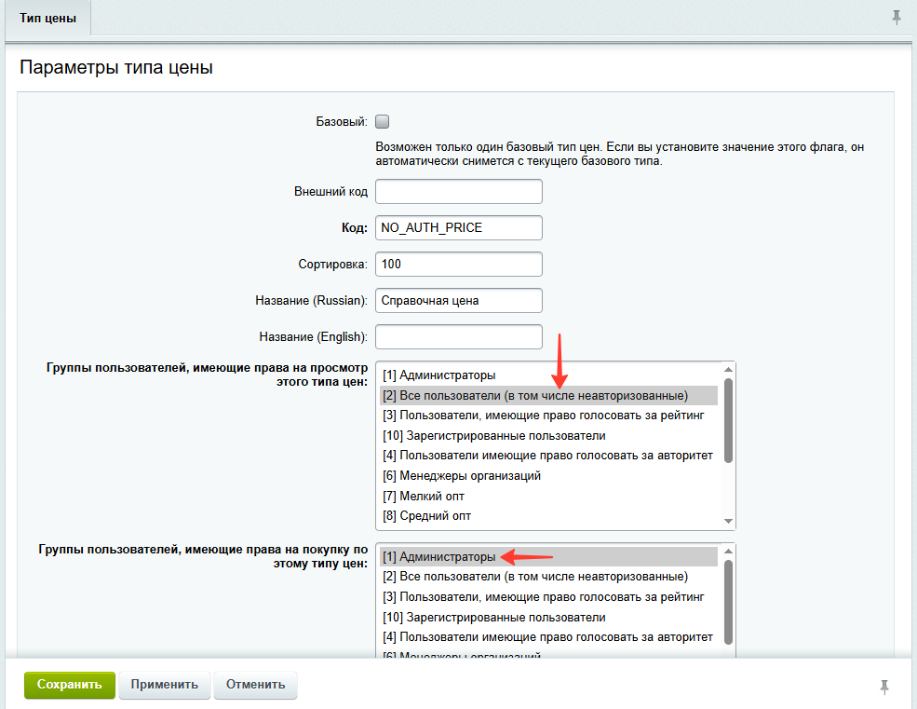Select [2] Все пользователи in the purchase-rights list
Screen dimensions: 917x709
tap(548, 577)
